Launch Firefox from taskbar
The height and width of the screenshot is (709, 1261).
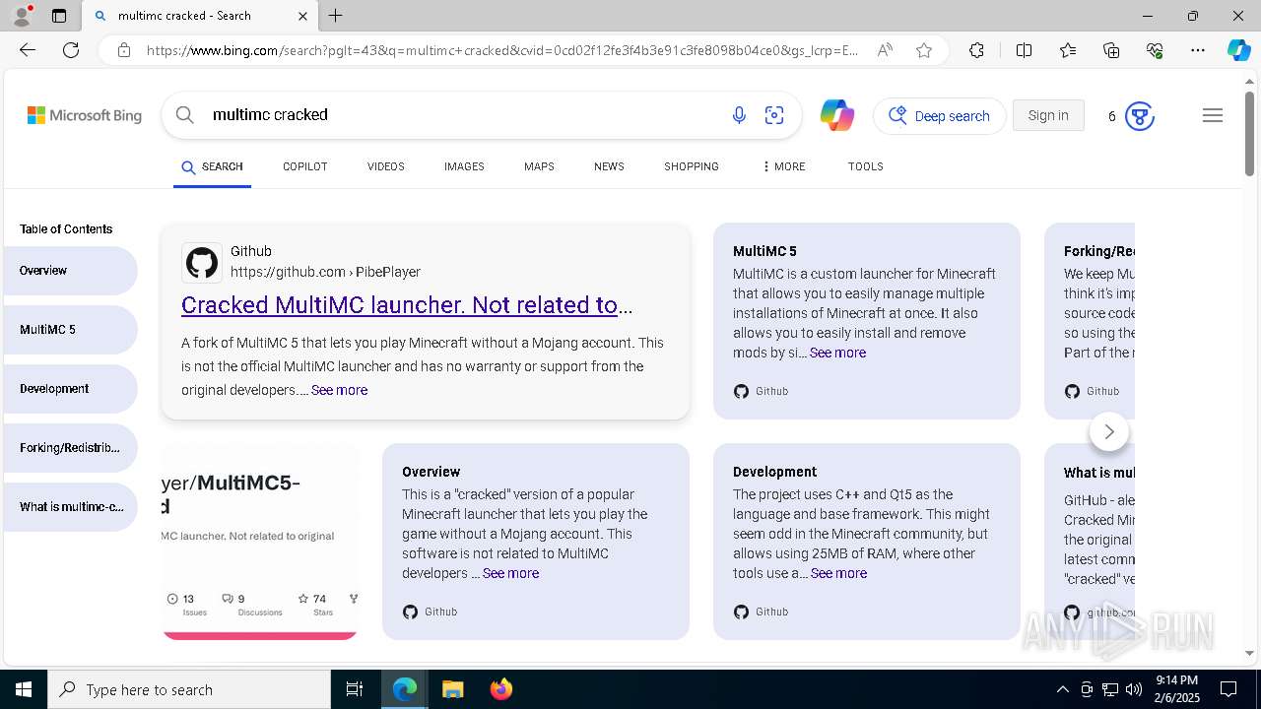click(500, 689)
